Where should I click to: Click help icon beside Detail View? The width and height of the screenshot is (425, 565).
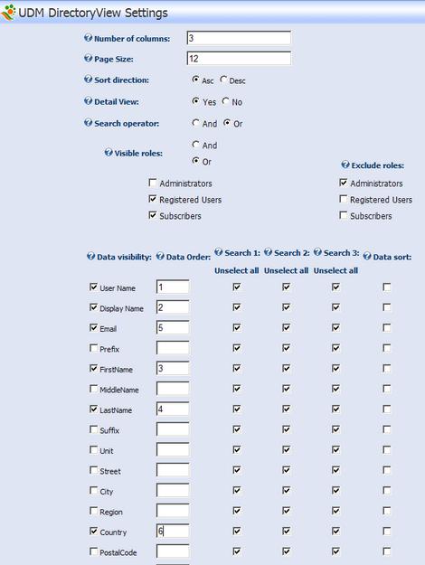click(88, 101)
